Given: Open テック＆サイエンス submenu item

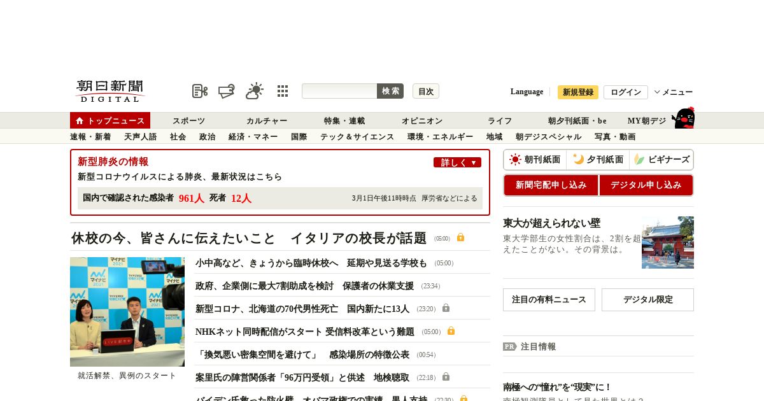Looking at the screenshot, I should tap(357, 137).
